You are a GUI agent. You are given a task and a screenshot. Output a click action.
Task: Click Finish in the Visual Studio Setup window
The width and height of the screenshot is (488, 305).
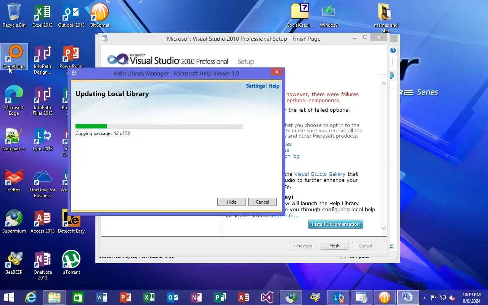click(334, 246)
